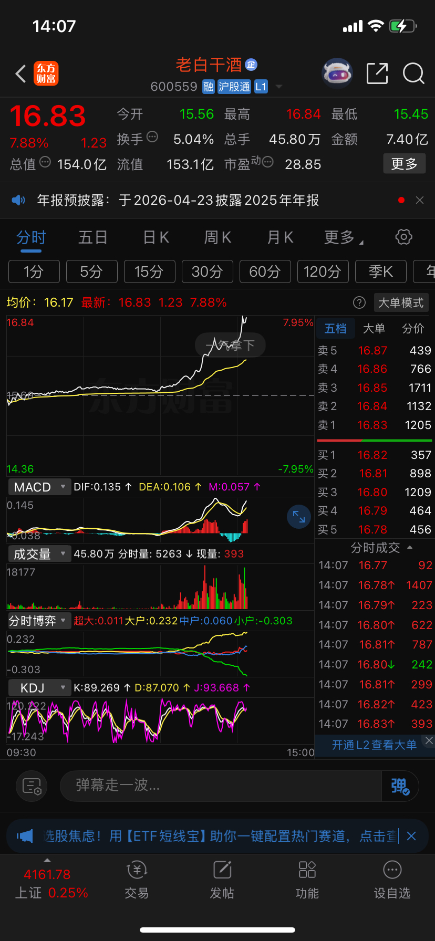Screen dimensions: 435x941
Task: Tap the 弹 send danmaku icon
Action: (400, 786)
